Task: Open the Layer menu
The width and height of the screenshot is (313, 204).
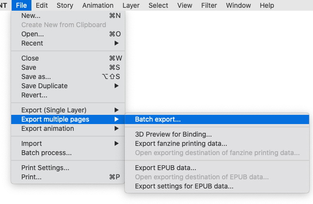Action: [x=131, y=5]
